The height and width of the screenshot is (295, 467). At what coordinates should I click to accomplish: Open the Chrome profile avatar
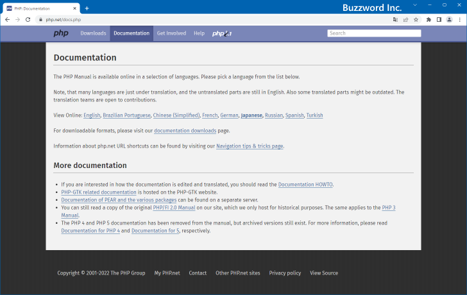pos(449,20)
